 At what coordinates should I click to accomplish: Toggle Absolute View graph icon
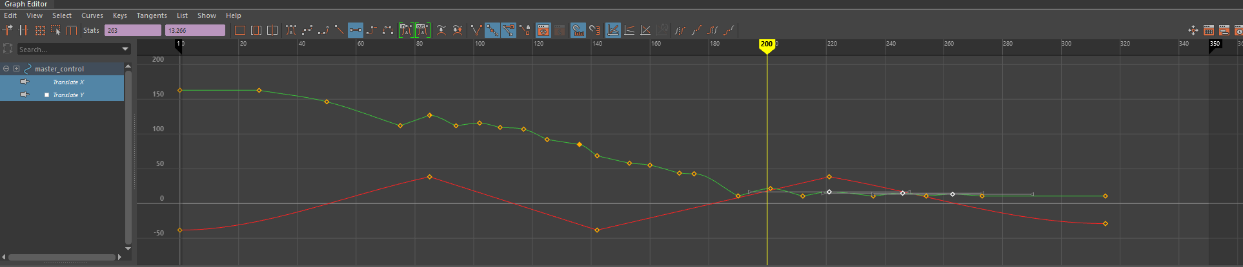click(613, 30)
